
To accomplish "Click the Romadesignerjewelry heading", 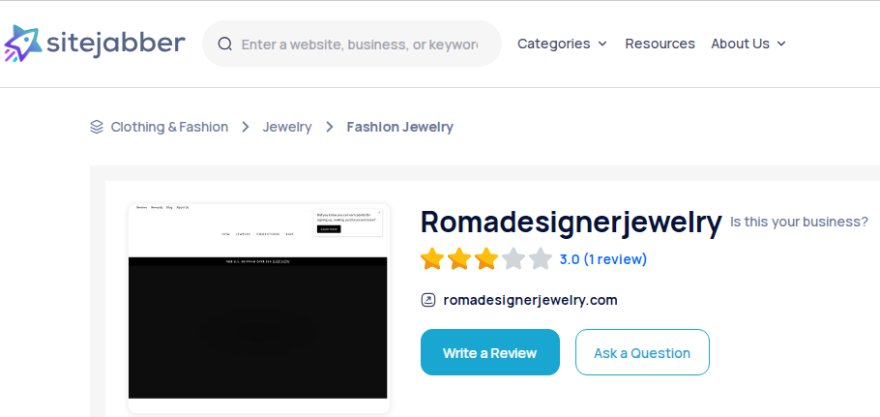I will point(571,223).
